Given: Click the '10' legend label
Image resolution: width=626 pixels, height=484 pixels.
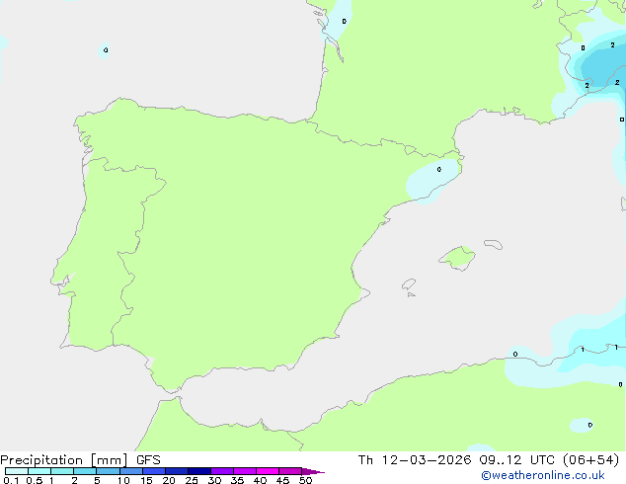Looking at the screenshot, I should [x=123, y=480].
